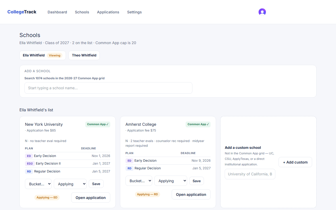Click the Amherst College card title
Viewport: 336px width, 210px height.
141,124
